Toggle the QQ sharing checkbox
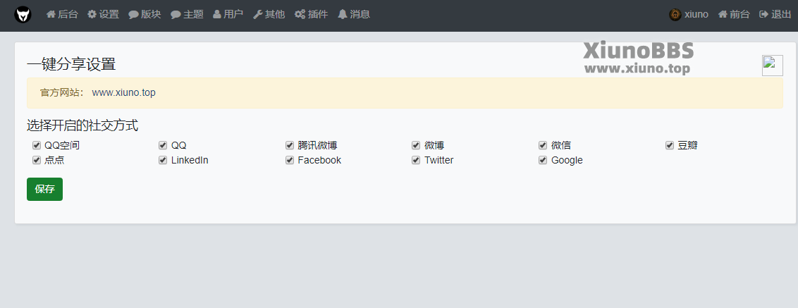This screenshot has width=798, height=308. pyautogui.click(x=163, y=145)
